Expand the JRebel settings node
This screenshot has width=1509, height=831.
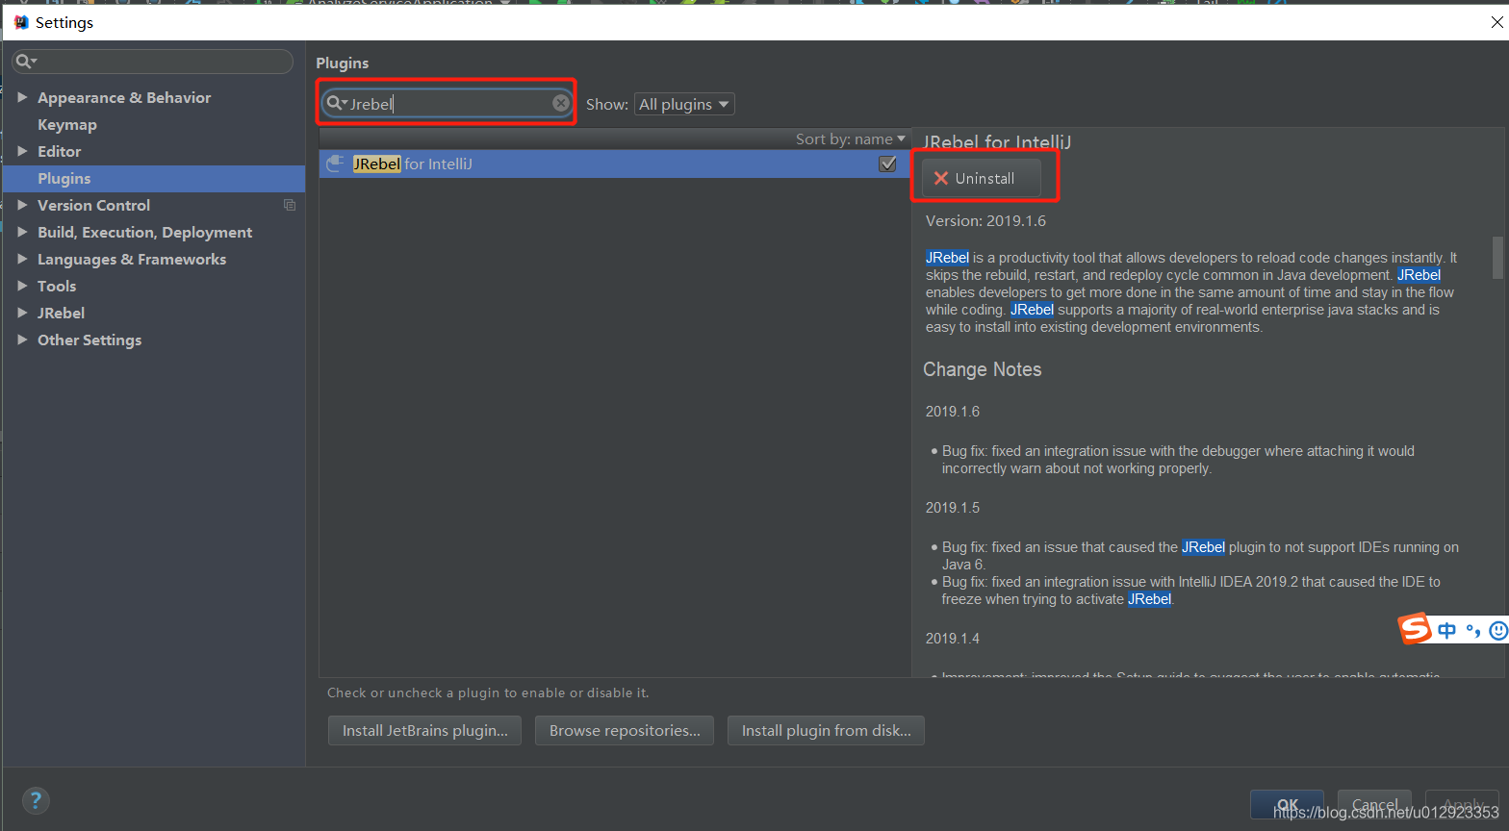(23, 313)
